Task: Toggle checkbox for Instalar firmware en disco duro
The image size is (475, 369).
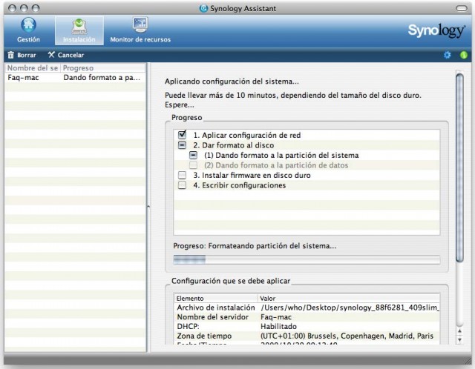Action: point(182,175)
